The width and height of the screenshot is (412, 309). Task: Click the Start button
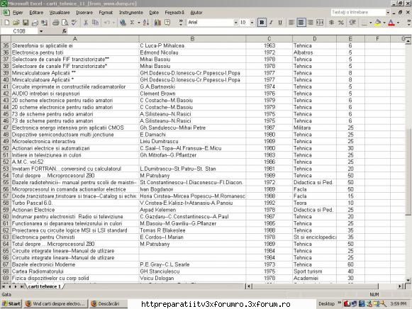coord(11,304)
